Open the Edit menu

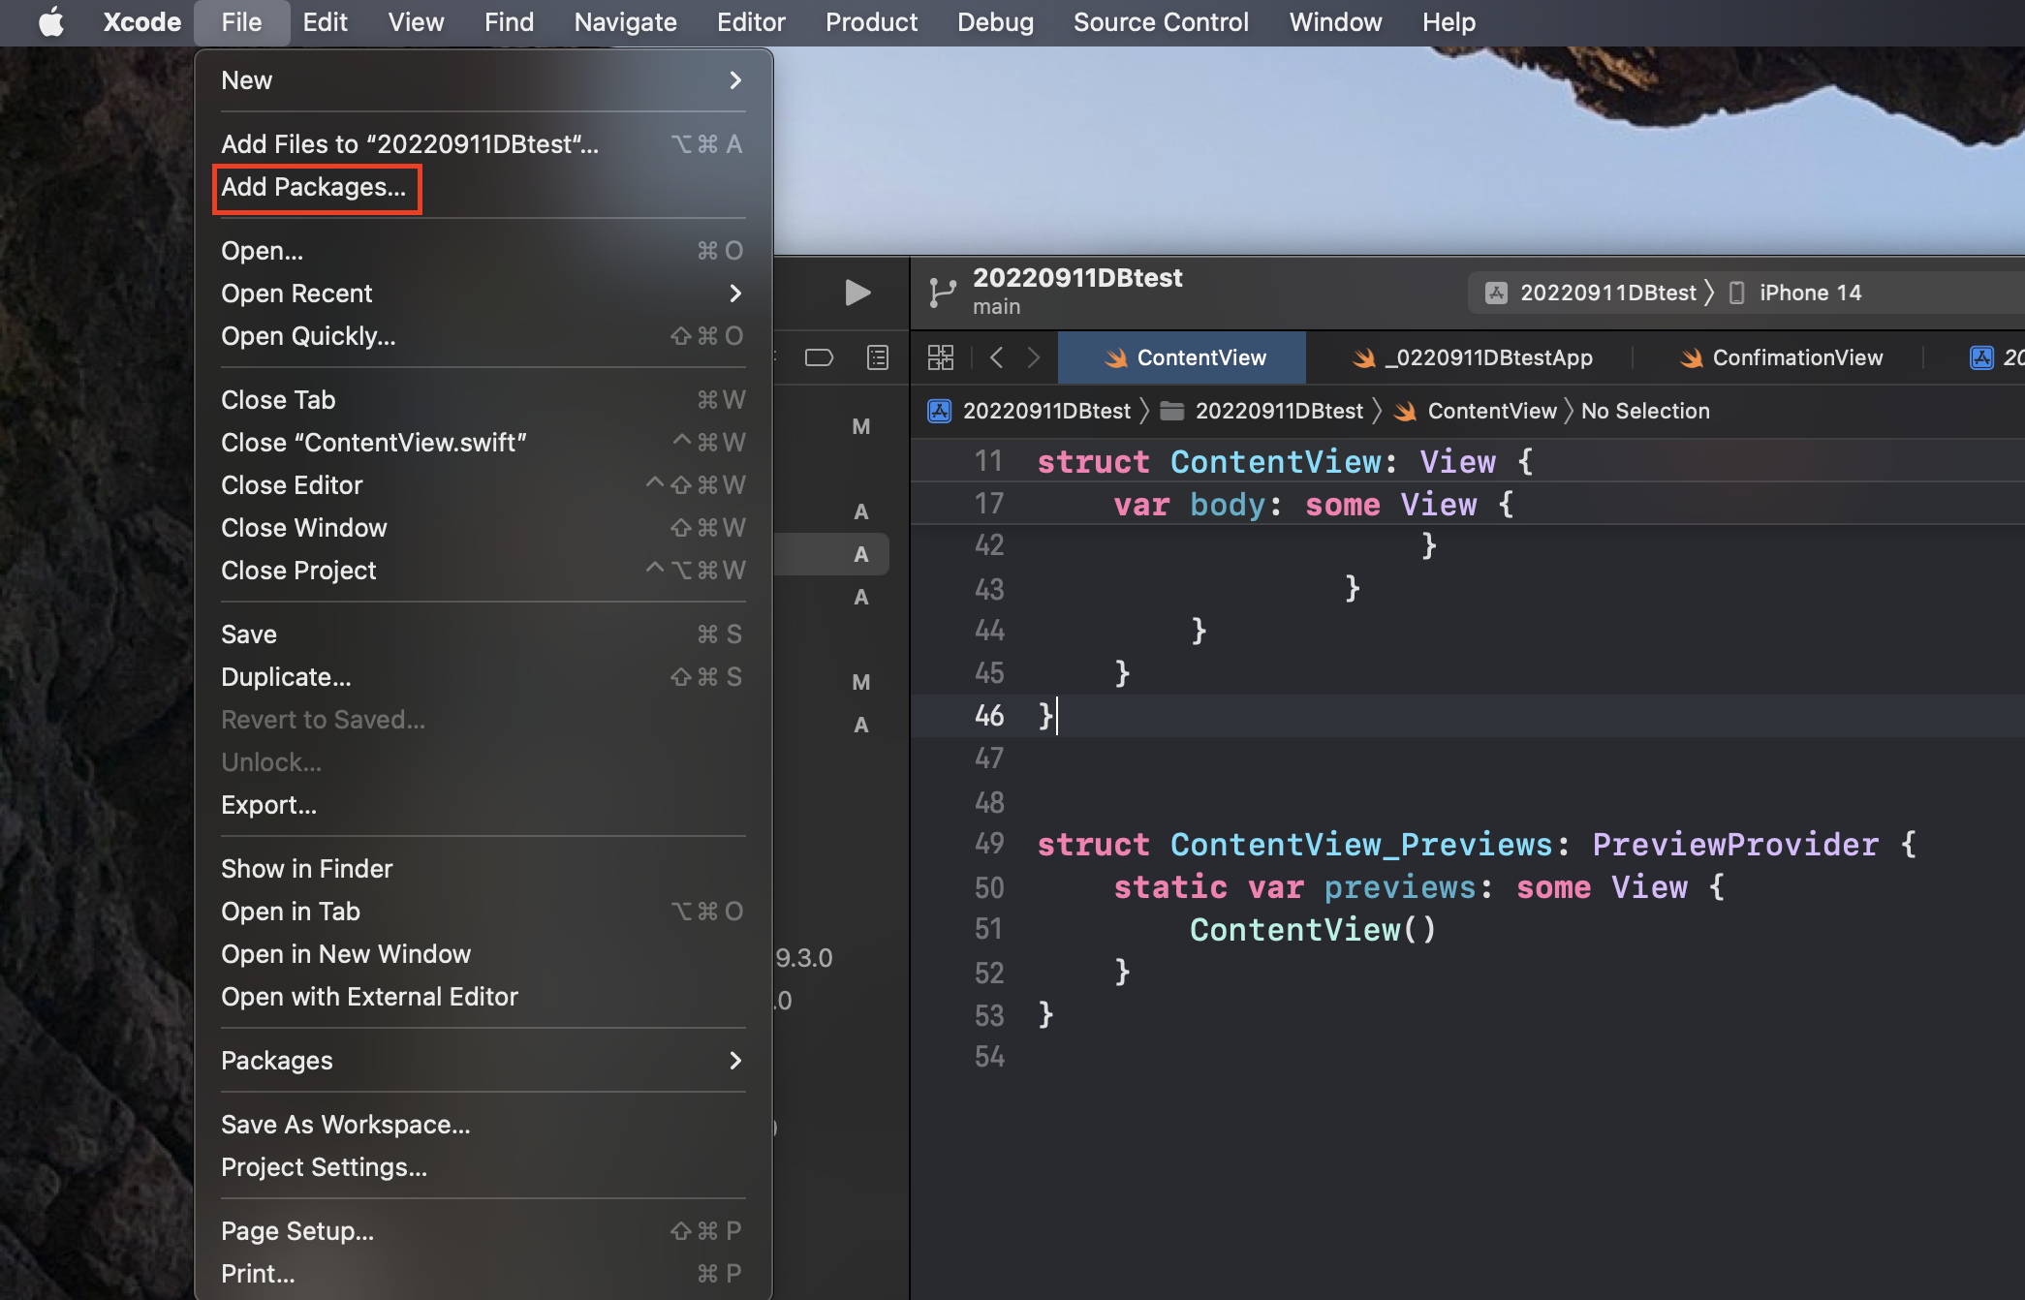click(325, 22)
